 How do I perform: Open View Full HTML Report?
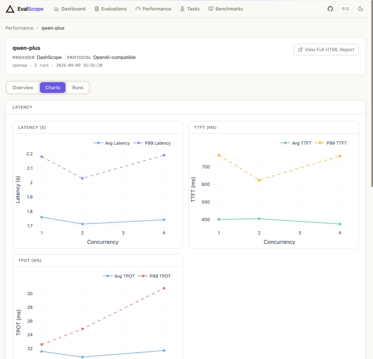(x=326, y=49)
